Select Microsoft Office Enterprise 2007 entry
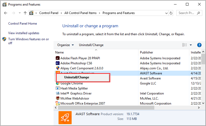206x126 pixels. coord(83,103)
